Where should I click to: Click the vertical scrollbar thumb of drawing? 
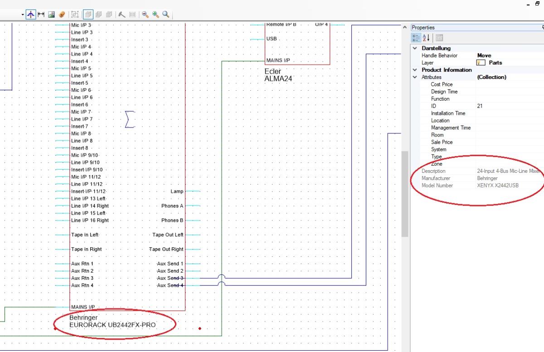405,194
